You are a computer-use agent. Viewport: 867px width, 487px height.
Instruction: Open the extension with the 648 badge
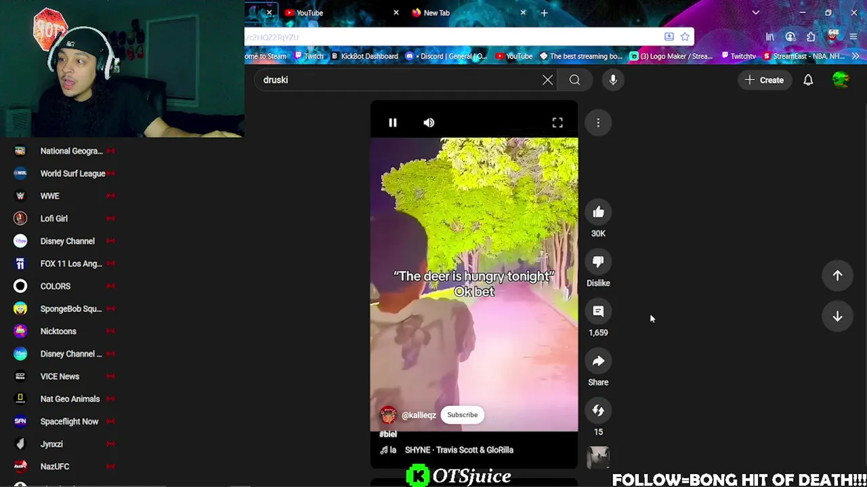(x=832, y=36)
